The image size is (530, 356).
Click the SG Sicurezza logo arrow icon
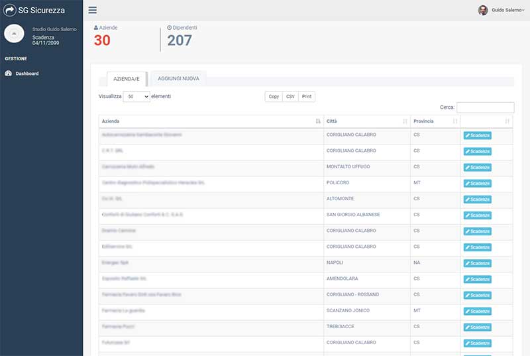(9, 10)
